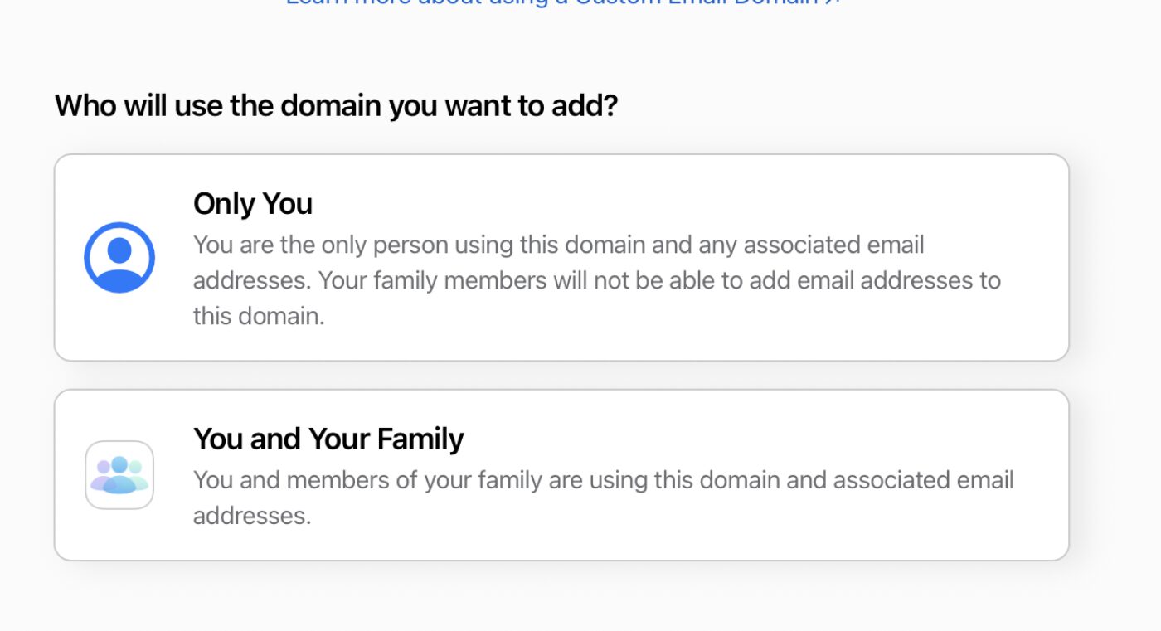
Task: Click the "Who will use the domain" question heading
Action: pos(336,106)
